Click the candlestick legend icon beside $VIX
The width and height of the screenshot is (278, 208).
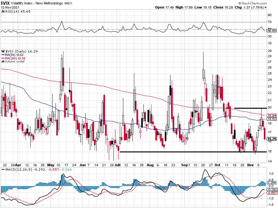pos(3,52)
